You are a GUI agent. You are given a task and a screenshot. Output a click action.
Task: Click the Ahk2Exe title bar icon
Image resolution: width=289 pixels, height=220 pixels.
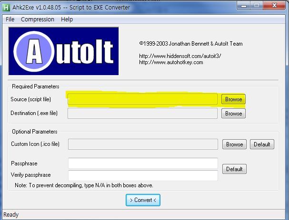[6, 7]
